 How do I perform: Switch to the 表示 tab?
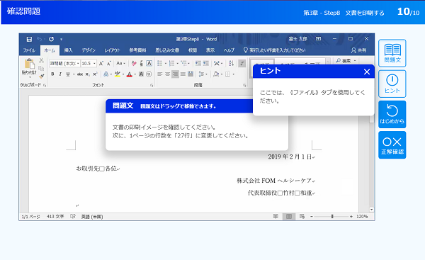210,50
